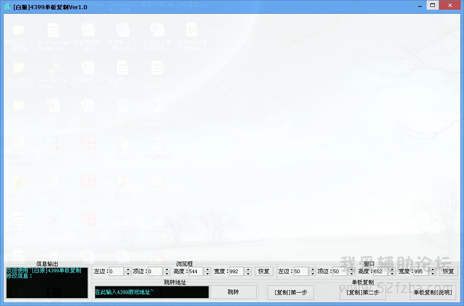Increase browser frame 左边 value with up arrow

pos(128,269)
